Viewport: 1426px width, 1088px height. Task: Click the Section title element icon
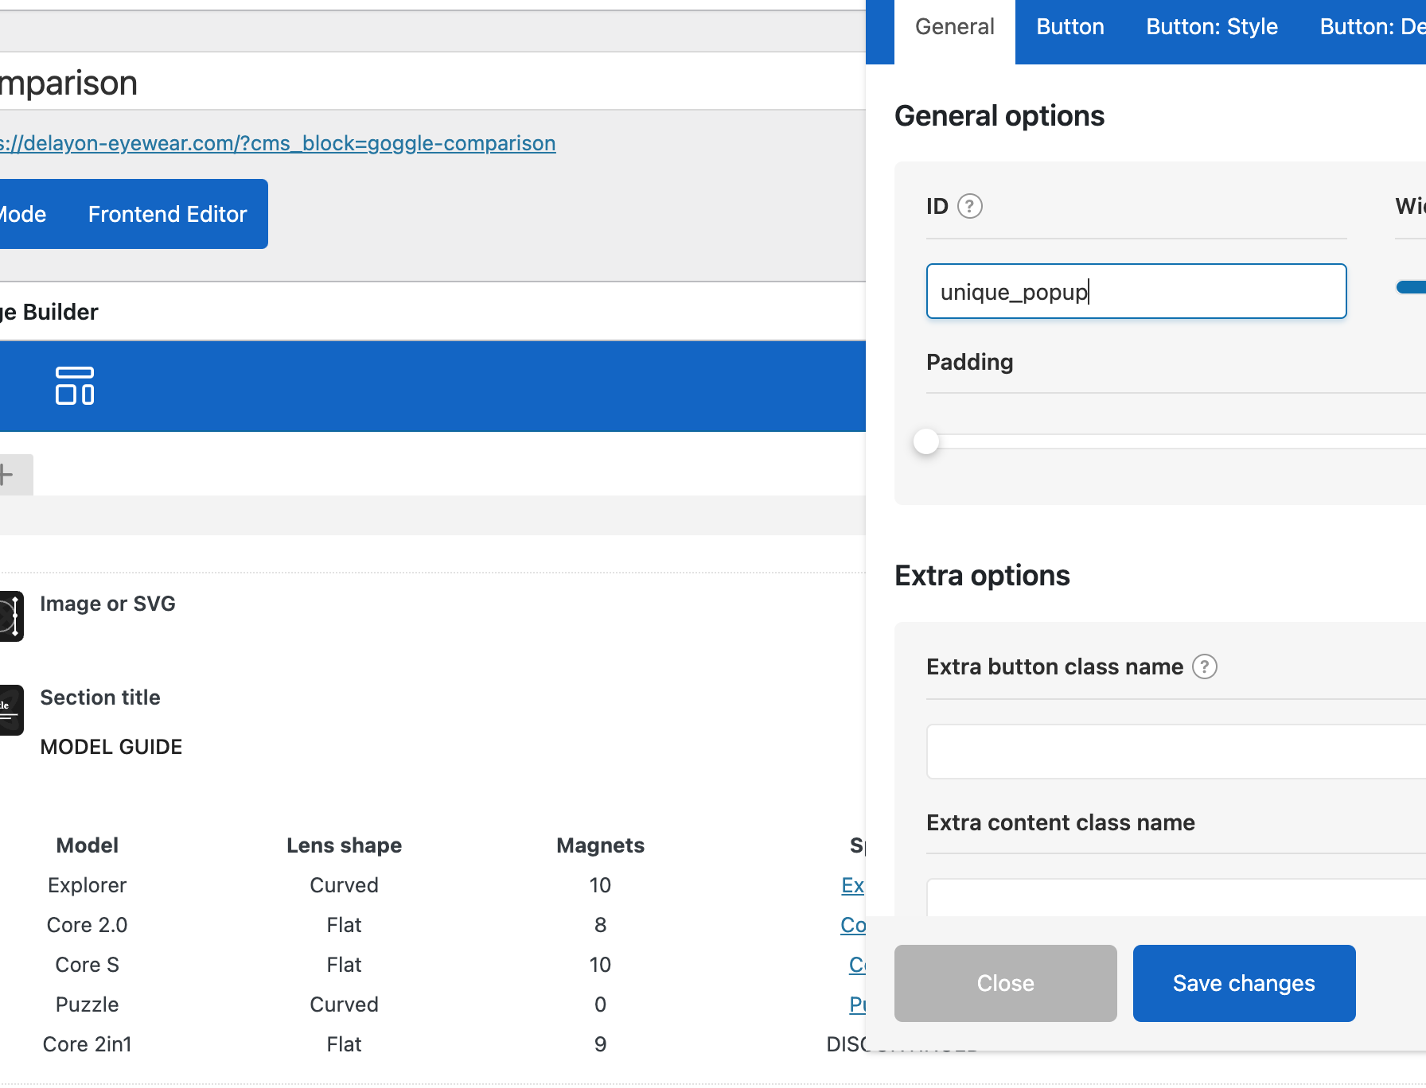pos(11,710)
